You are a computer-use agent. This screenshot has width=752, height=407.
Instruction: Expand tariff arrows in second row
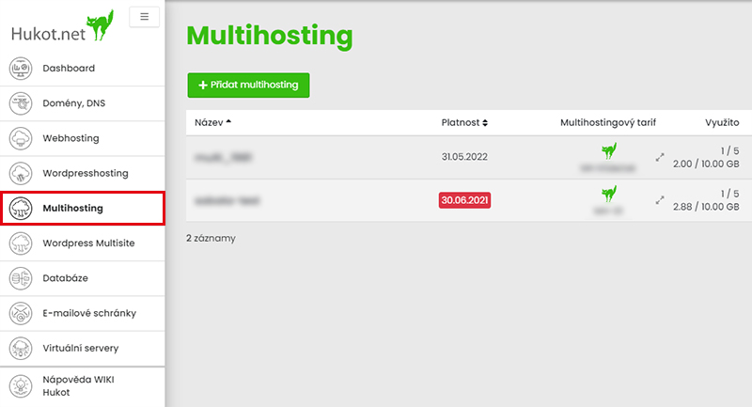(660, 200)
